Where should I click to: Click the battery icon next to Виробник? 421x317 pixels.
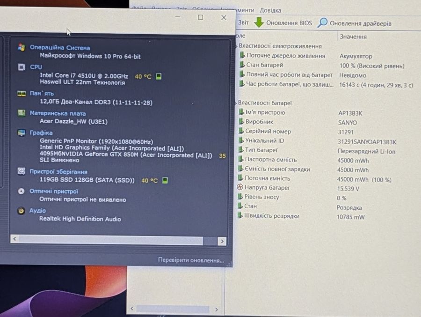click(241, 122)
